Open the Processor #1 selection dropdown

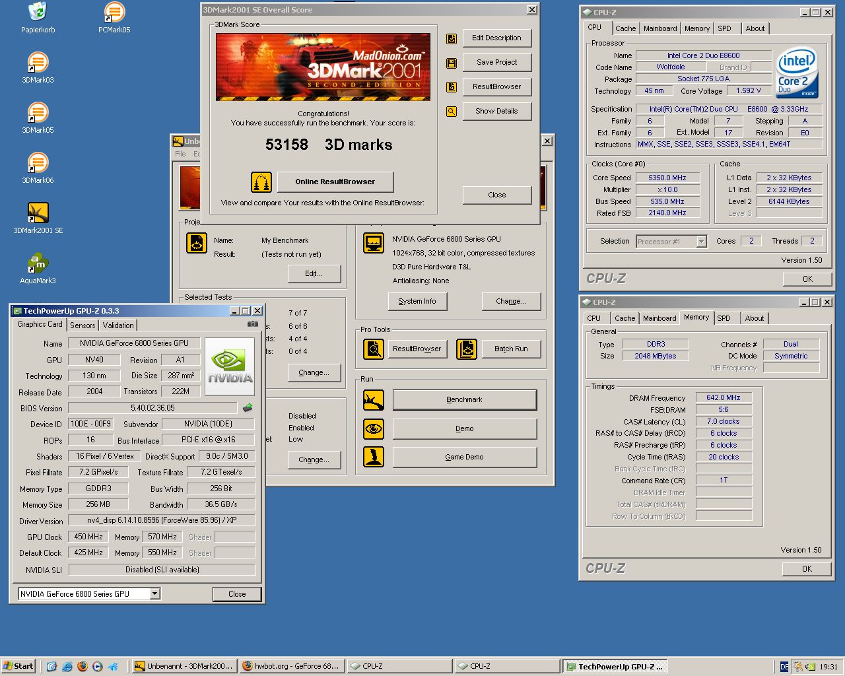coord(702,242)
